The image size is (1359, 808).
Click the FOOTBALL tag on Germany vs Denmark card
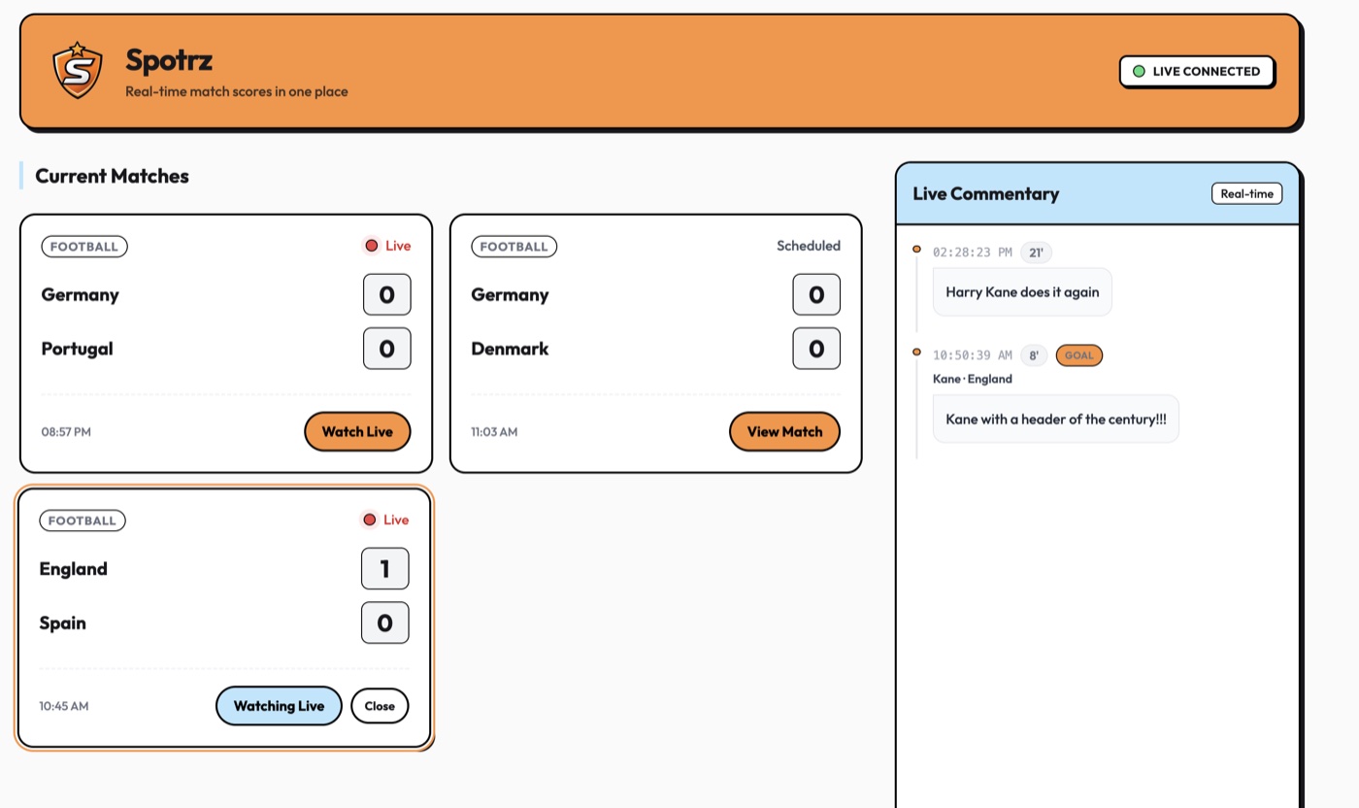[514, 247]
